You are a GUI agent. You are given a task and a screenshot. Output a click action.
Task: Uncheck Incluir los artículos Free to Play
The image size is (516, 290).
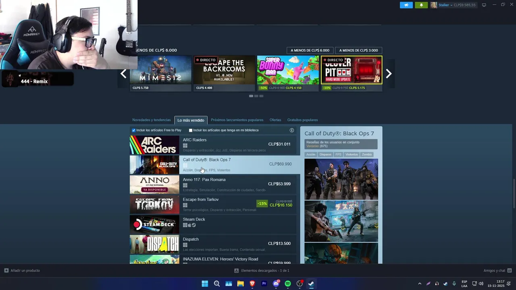pyautogui.click(x=134, y=130)
